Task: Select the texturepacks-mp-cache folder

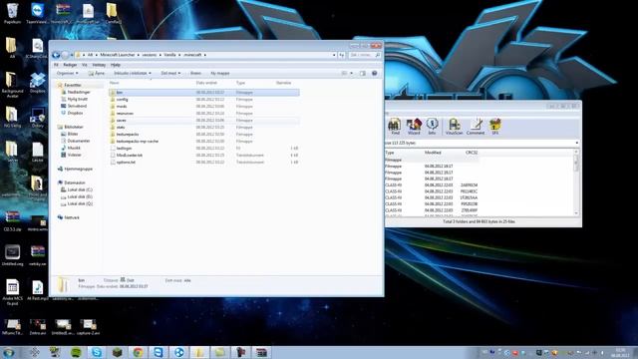Action: (138, 142)
